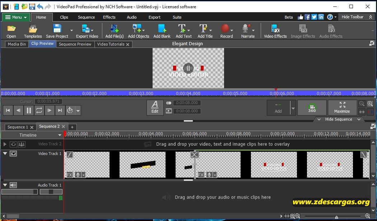Pause playback in clip preview
377x221 pixels.
29,110
